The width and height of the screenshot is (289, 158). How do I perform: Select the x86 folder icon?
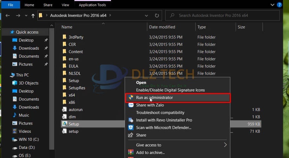[x=64, y=102]
